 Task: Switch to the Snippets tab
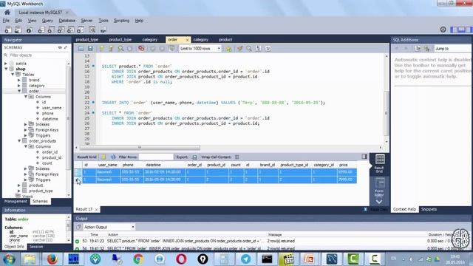point(429,209)
